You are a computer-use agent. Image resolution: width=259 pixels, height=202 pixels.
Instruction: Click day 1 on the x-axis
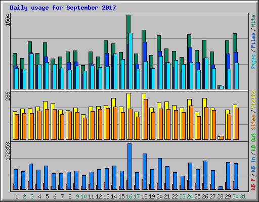coord(17,196)
